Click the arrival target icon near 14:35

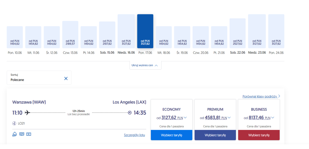pyautogui.click(x=130, y=113)
